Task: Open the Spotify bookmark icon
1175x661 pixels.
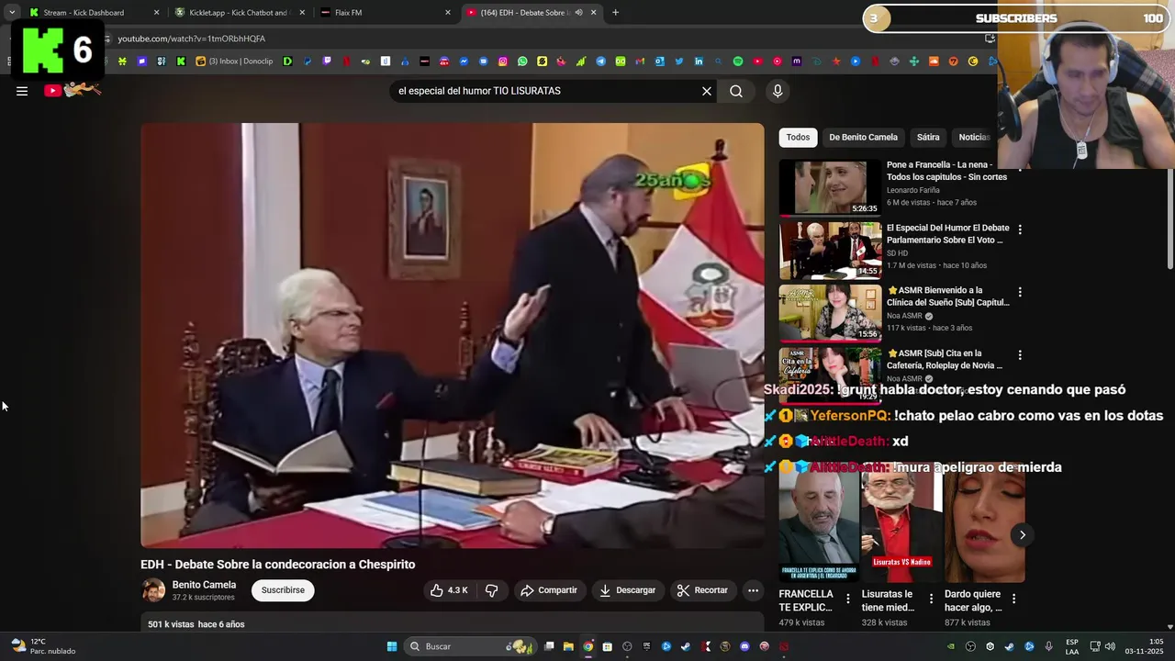Action: (x=738, y=62)
